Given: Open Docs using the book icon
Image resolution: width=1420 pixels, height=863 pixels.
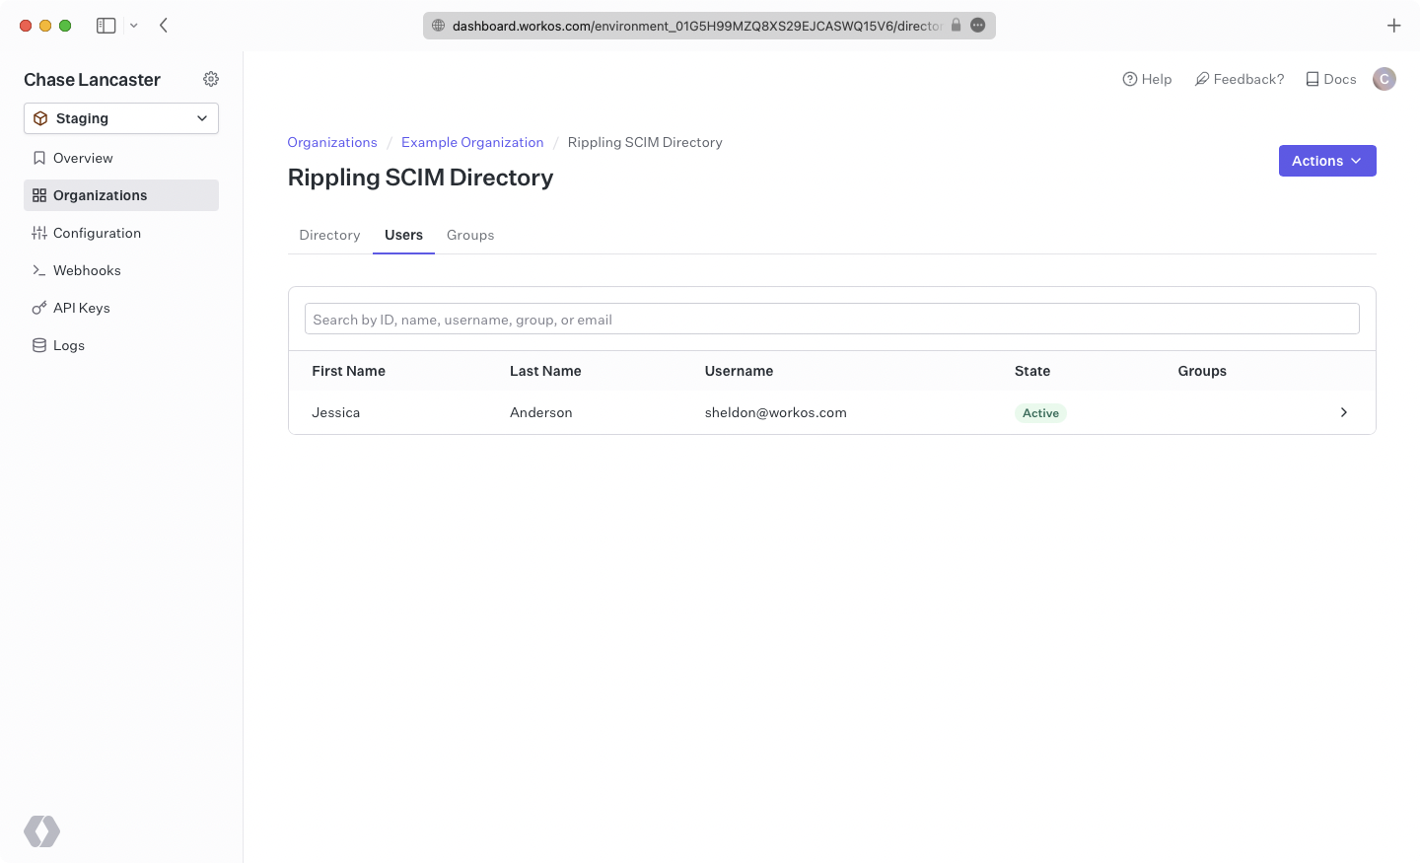Looking at the screenshot, I should (x=1313, y=79).
